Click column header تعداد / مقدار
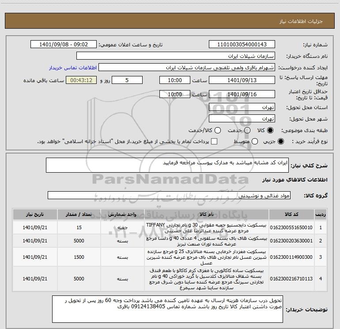340x329 pixels. coord(79,214)
